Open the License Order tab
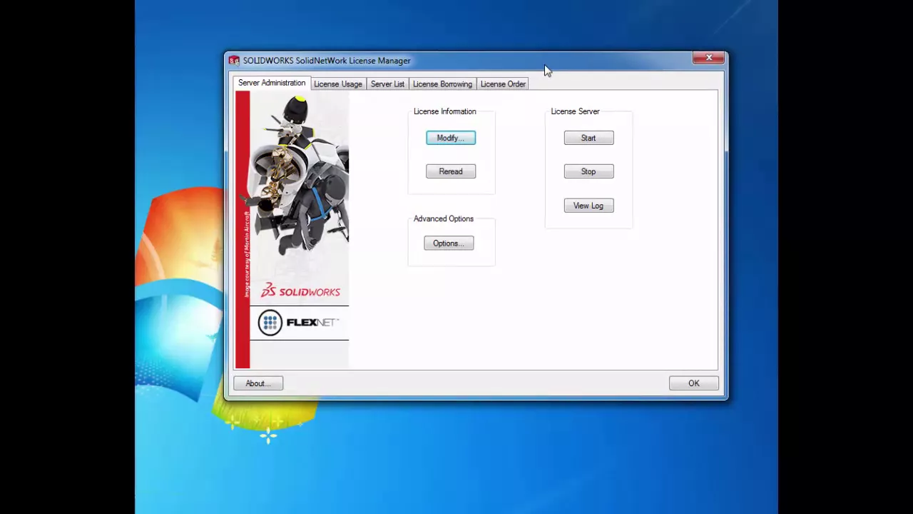This screenshot has width=913, height=514. pos(503,84)
